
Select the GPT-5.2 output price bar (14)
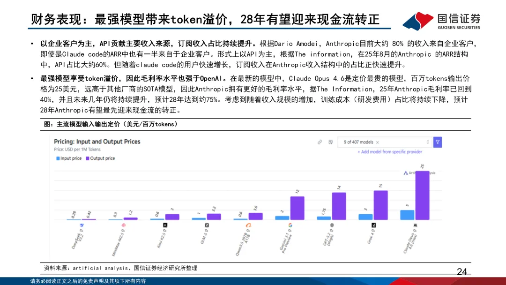tap(339, 206)
